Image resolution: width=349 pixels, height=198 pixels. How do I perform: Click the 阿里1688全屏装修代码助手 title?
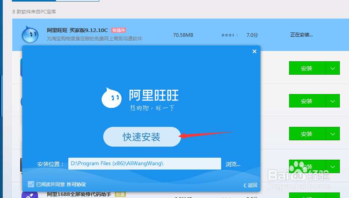(x=79, y=194)
